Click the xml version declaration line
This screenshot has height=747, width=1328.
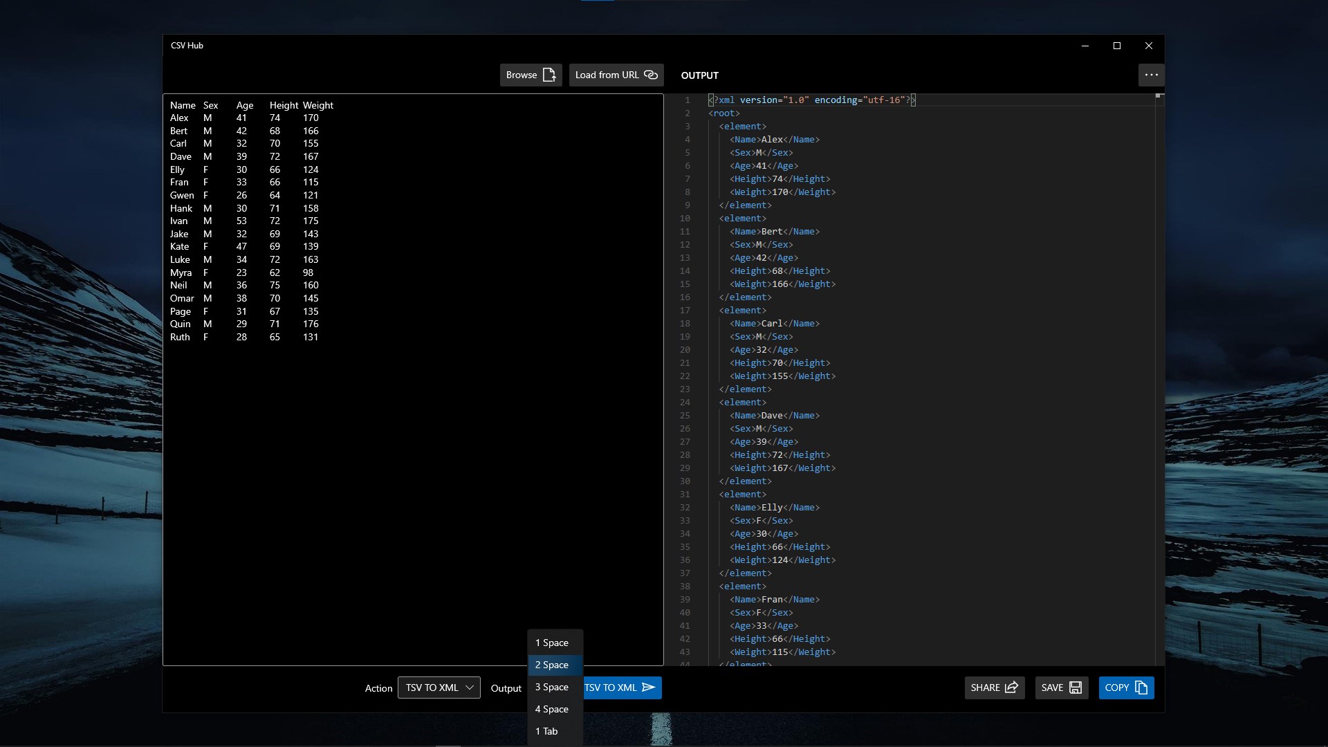(x=812, y=100)
